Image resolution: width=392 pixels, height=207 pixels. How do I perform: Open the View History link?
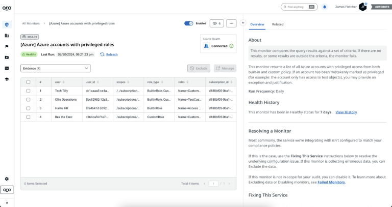coord(346,112)
